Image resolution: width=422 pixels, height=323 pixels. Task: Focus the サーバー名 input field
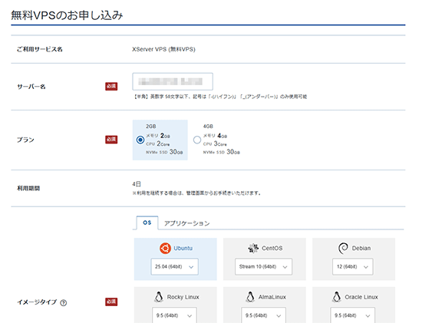pyautogui.click(x=173, y=81)
